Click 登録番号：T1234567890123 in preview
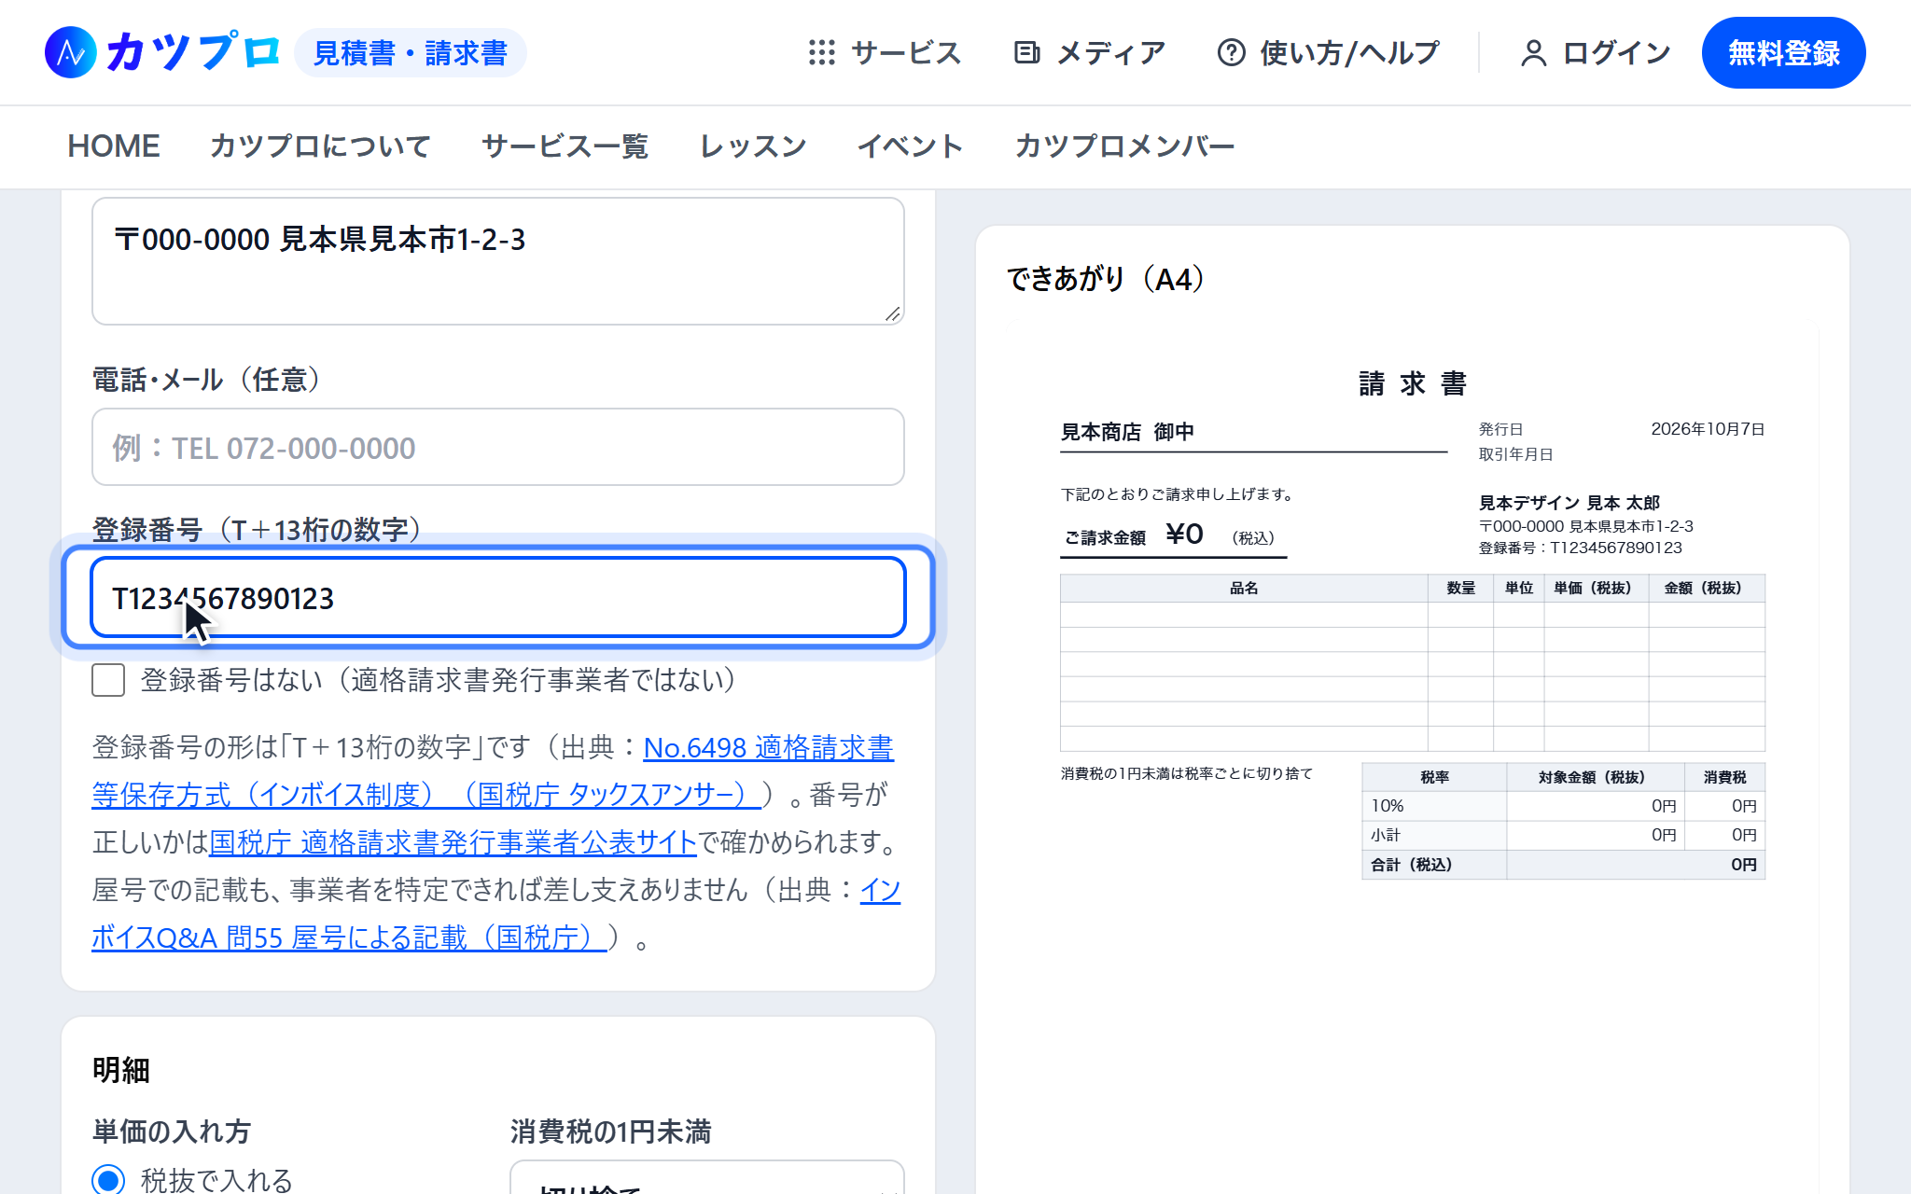The height and width of the screenshot is (1194, 1911). click(1581, 548)
